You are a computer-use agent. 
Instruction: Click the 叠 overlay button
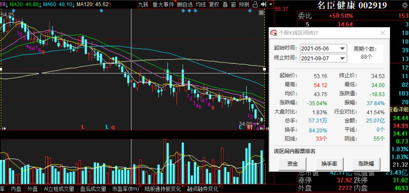click(225, 4)
